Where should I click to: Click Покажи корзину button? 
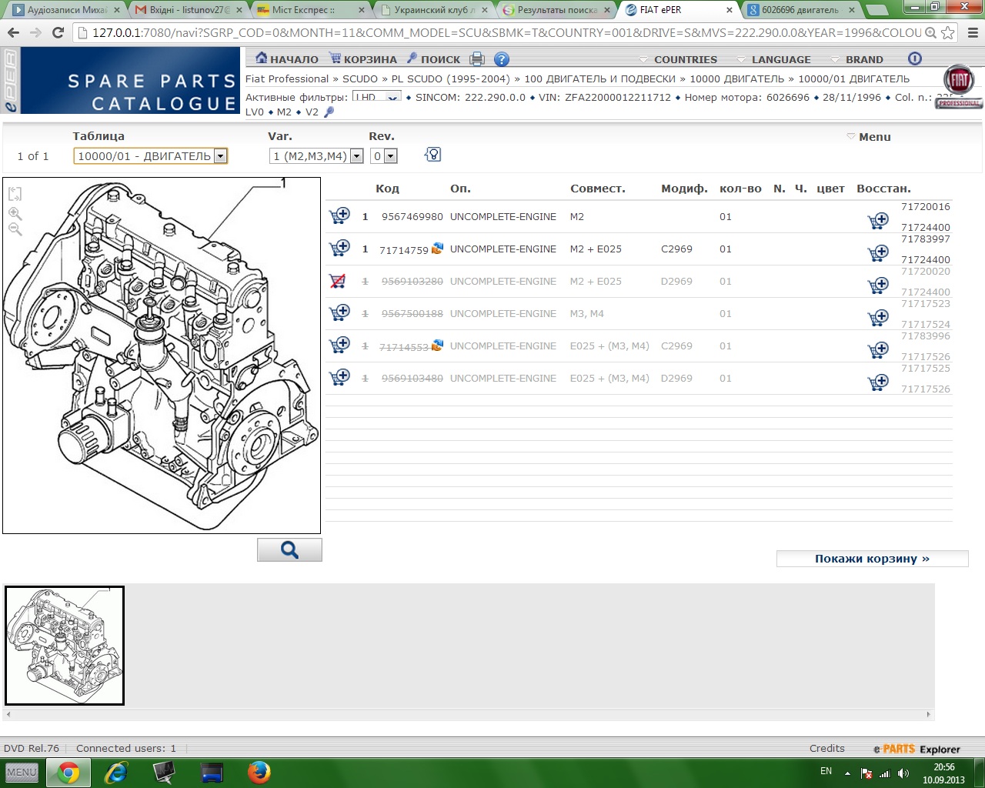pyautogui.click(x=872, y=559)
